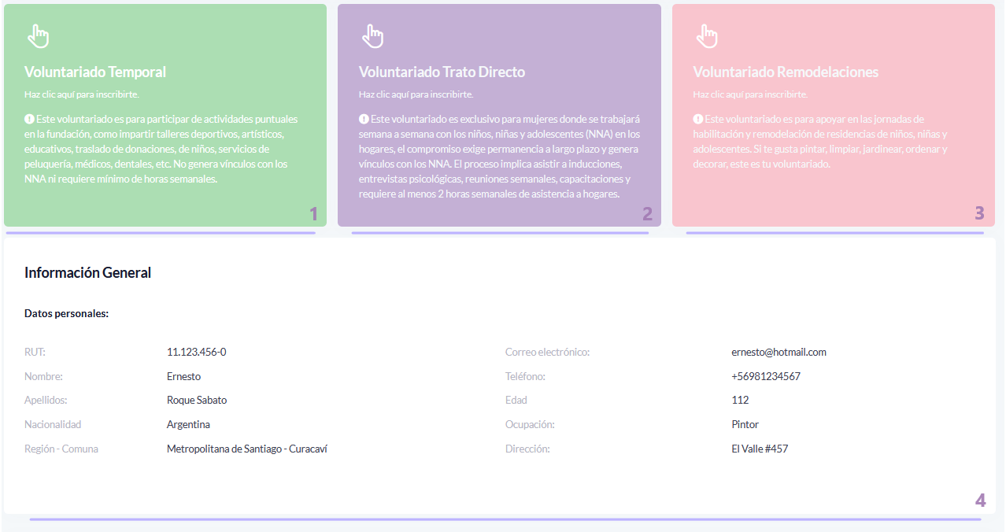Viewport: 1006px width, 532px height.
Task: Click the number 4 badge in Información General
Action: click(980, 501)
